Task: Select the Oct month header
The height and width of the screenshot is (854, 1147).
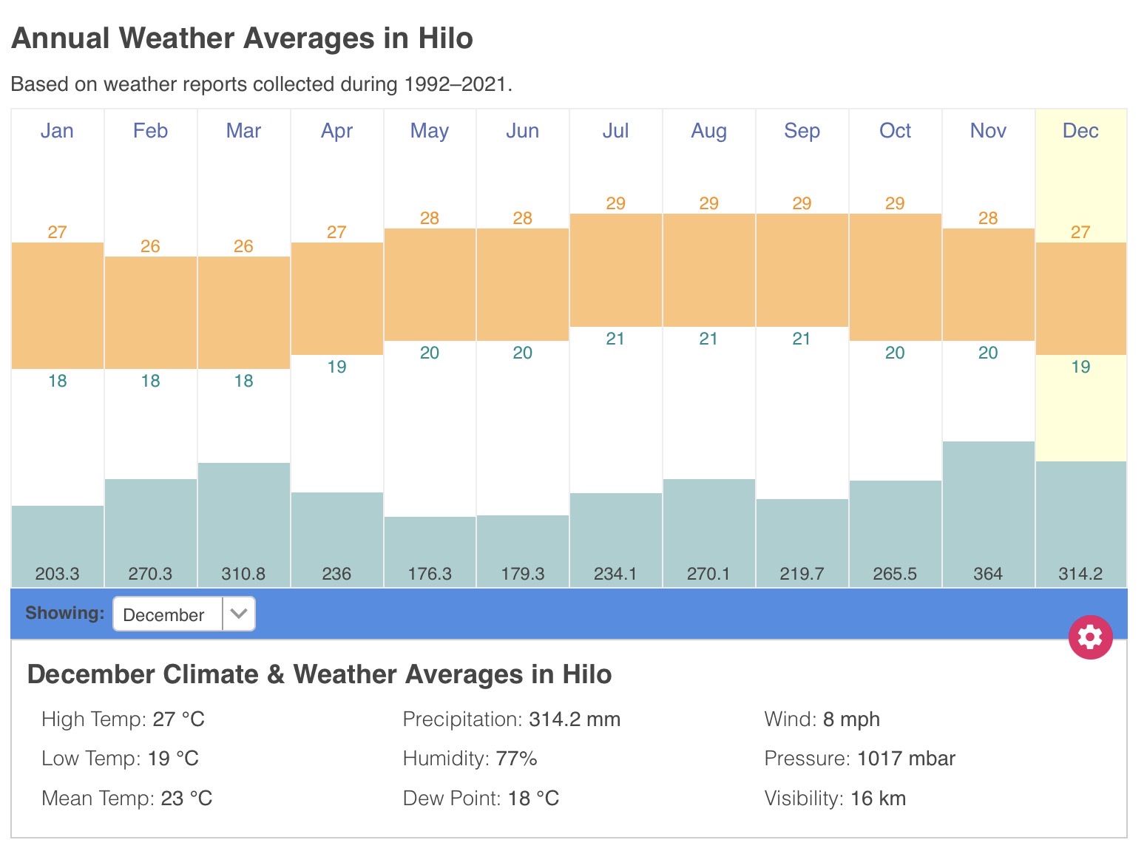Action: [x=895, y=131]
